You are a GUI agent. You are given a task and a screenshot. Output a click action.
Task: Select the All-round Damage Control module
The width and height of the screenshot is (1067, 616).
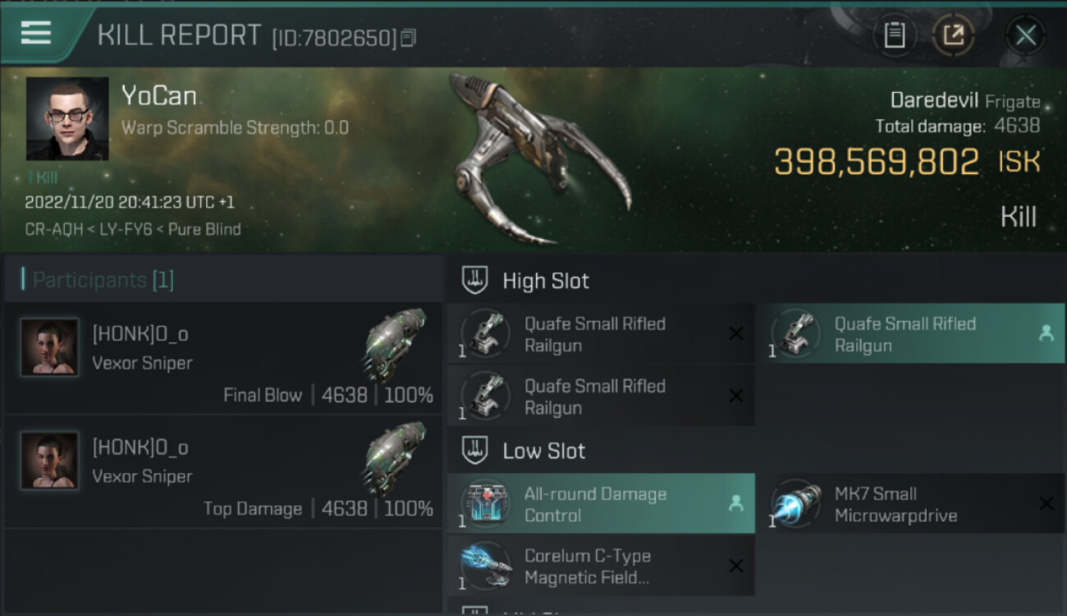coord(601,503)
